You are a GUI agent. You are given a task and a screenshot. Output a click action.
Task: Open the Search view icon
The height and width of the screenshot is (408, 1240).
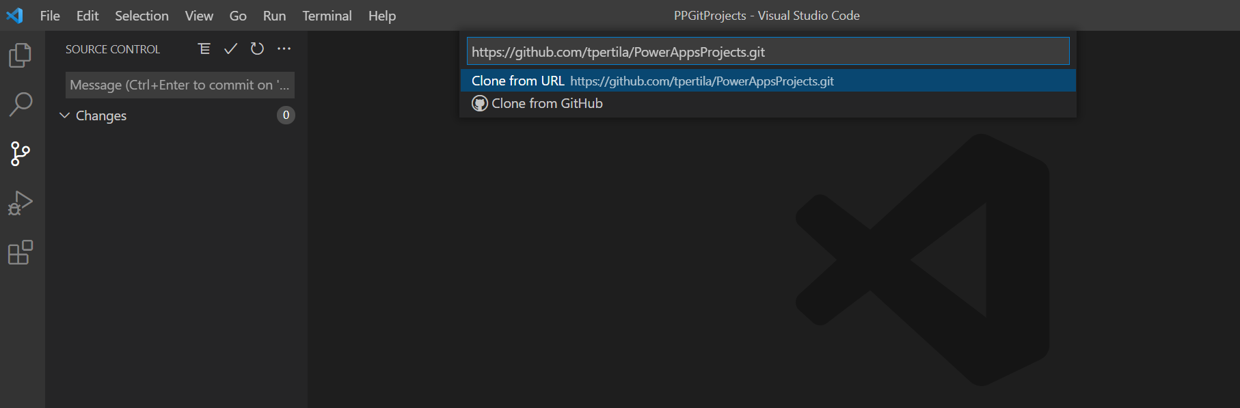[21, 105]
